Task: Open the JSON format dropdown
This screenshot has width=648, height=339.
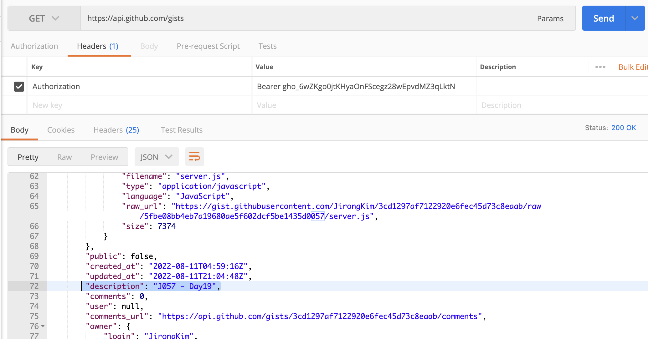Action: pos(156,157)
